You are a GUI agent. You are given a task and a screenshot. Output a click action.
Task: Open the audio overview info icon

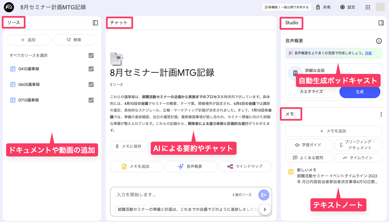tap(379, 41)
